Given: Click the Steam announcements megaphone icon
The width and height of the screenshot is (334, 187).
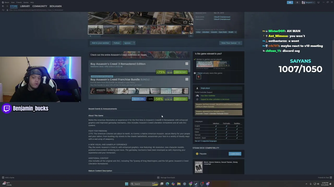Looking at the screenshot, I should point(290,2).
